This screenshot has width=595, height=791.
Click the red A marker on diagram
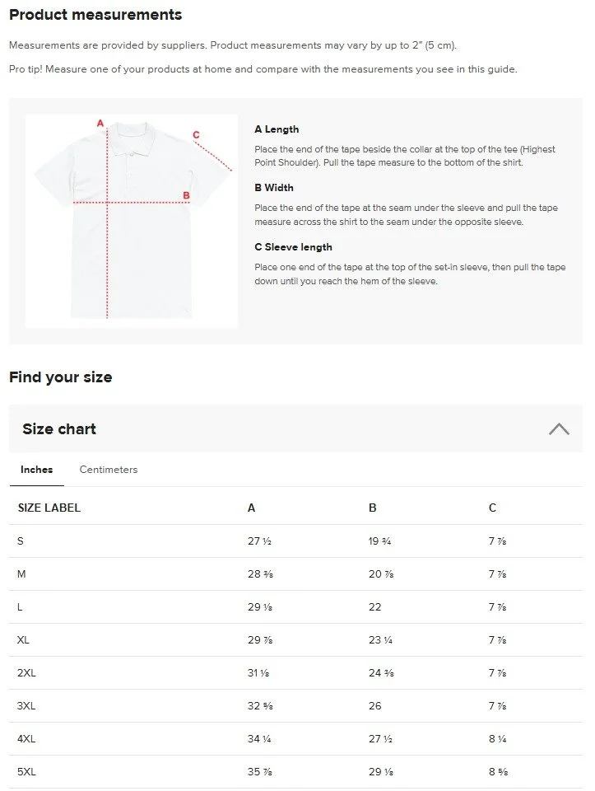point(100,124)
